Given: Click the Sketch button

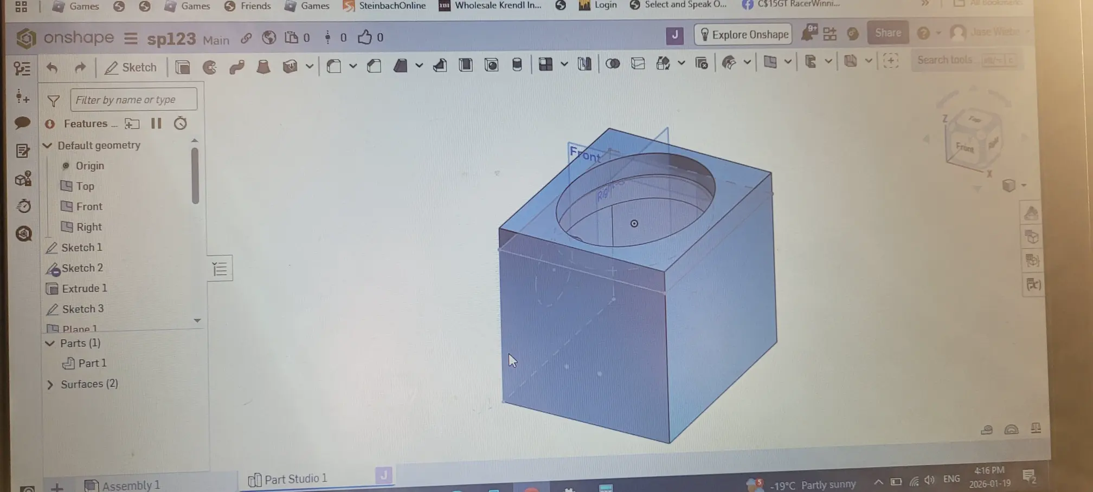Looking at the screenshot, I should click(x=131, y=68).
